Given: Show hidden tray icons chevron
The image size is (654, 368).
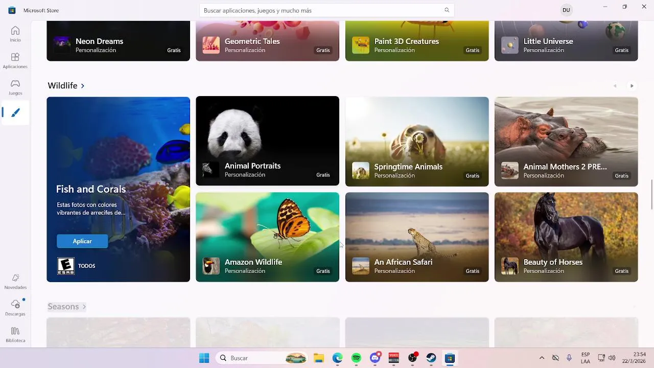Looking at the screenshot, I should (542, 358).
